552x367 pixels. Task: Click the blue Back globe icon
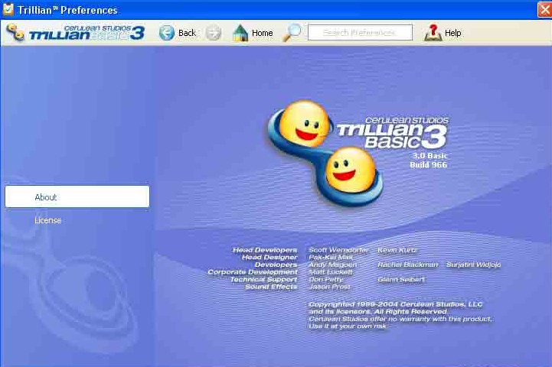click(166, 33)
